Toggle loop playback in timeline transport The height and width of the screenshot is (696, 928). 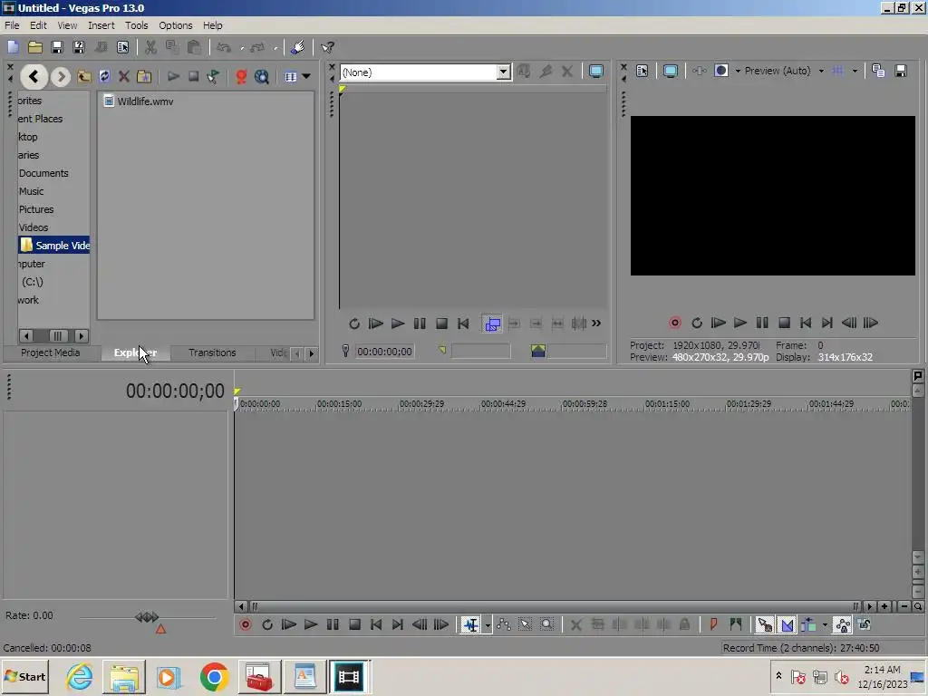(267, 625)
